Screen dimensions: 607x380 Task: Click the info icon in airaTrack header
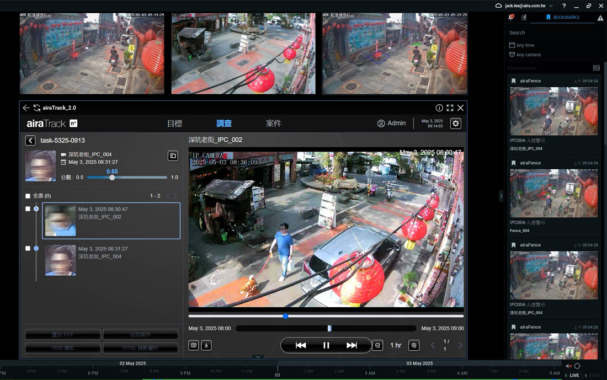(439, 108)
